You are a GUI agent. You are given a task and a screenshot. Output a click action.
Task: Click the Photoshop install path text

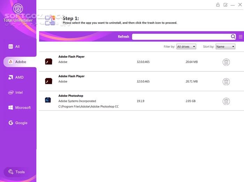click(x=89, y=106)
